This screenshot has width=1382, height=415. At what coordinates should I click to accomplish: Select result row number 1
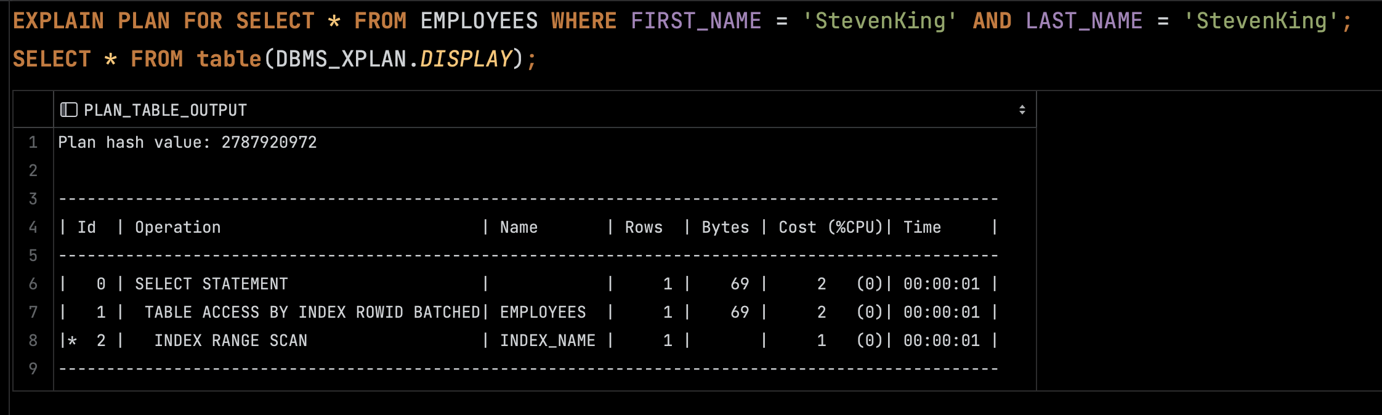pyautogui.click(x=33, y=142)
